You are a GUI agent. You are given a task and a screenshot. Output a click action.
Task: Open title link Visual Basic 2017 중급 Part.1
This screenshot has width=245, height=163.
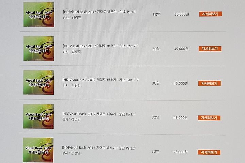tap(98, 114)
